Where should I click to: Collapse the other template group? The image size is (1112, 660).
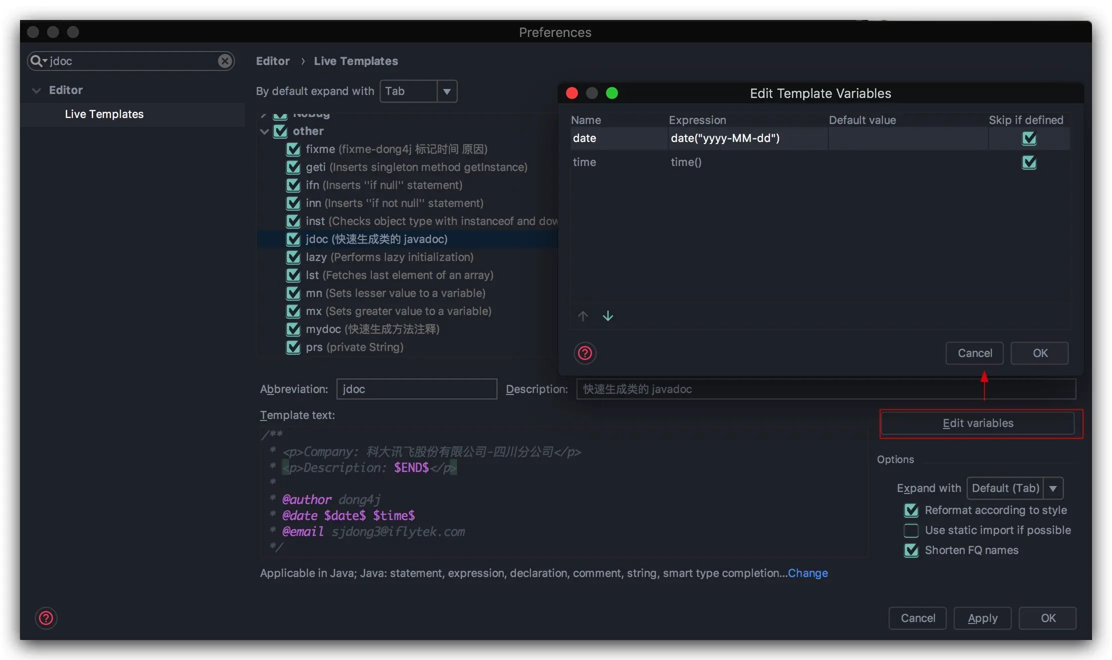pyautogui.click(x=264, y=131)
